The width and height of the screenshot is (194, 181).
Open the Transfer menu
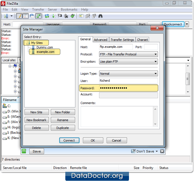coord(38,10)
